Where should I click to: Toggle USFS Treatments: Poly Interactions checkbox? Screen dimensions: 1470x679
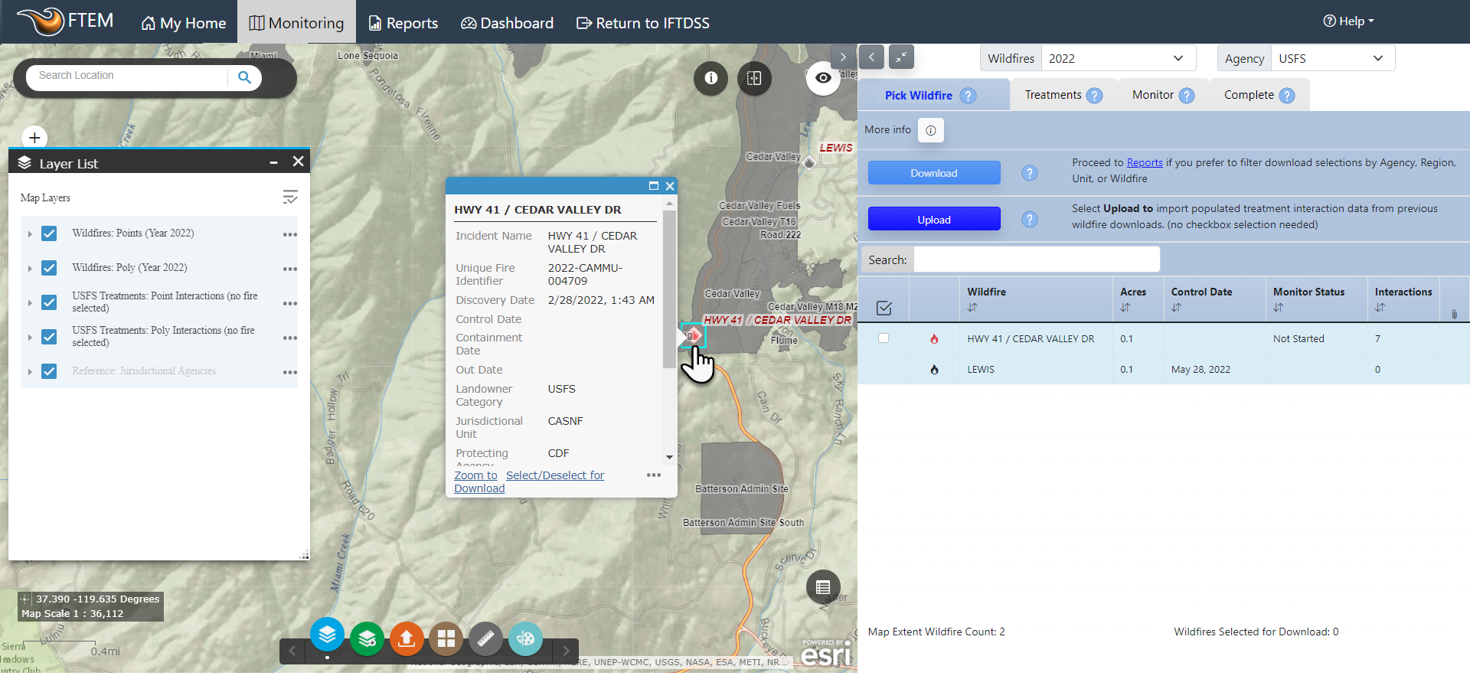pyautogui.click(x=49, y=337)
